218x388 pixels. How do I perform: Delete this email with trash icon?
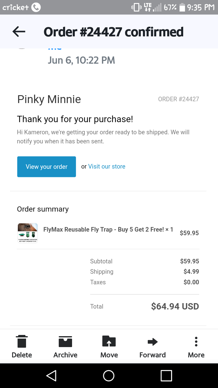coord(22,341)
